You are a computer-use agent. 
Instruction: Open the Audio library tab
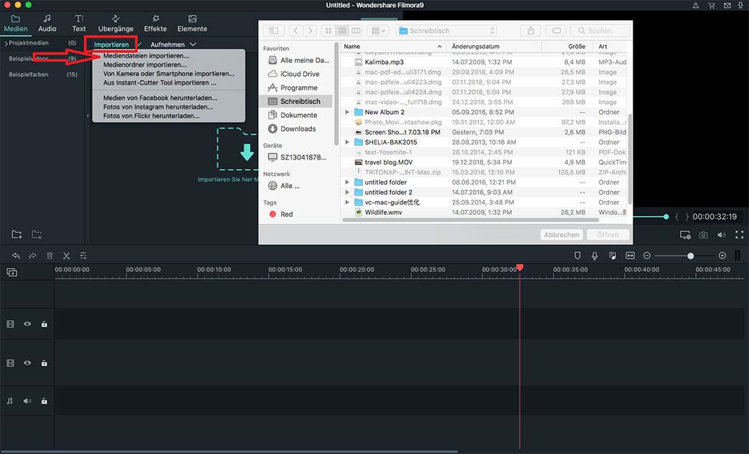point(47,24)
